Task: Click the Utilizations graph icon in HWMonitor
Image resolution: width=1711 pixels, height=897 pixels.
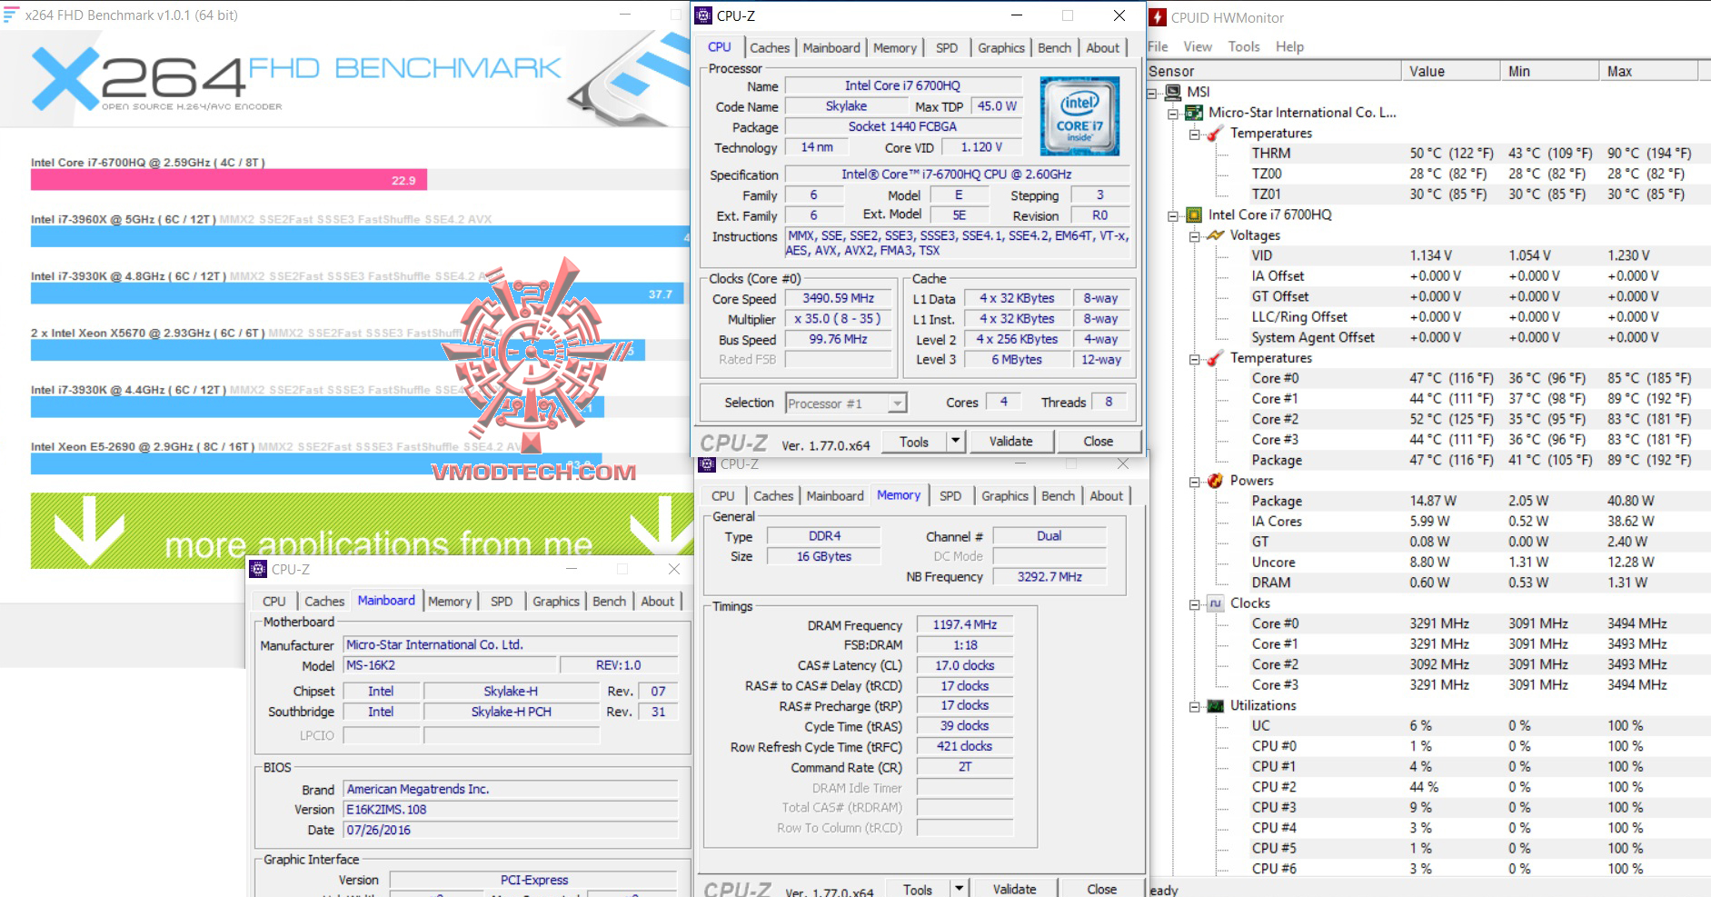Action: click(x=1215, y=706)
